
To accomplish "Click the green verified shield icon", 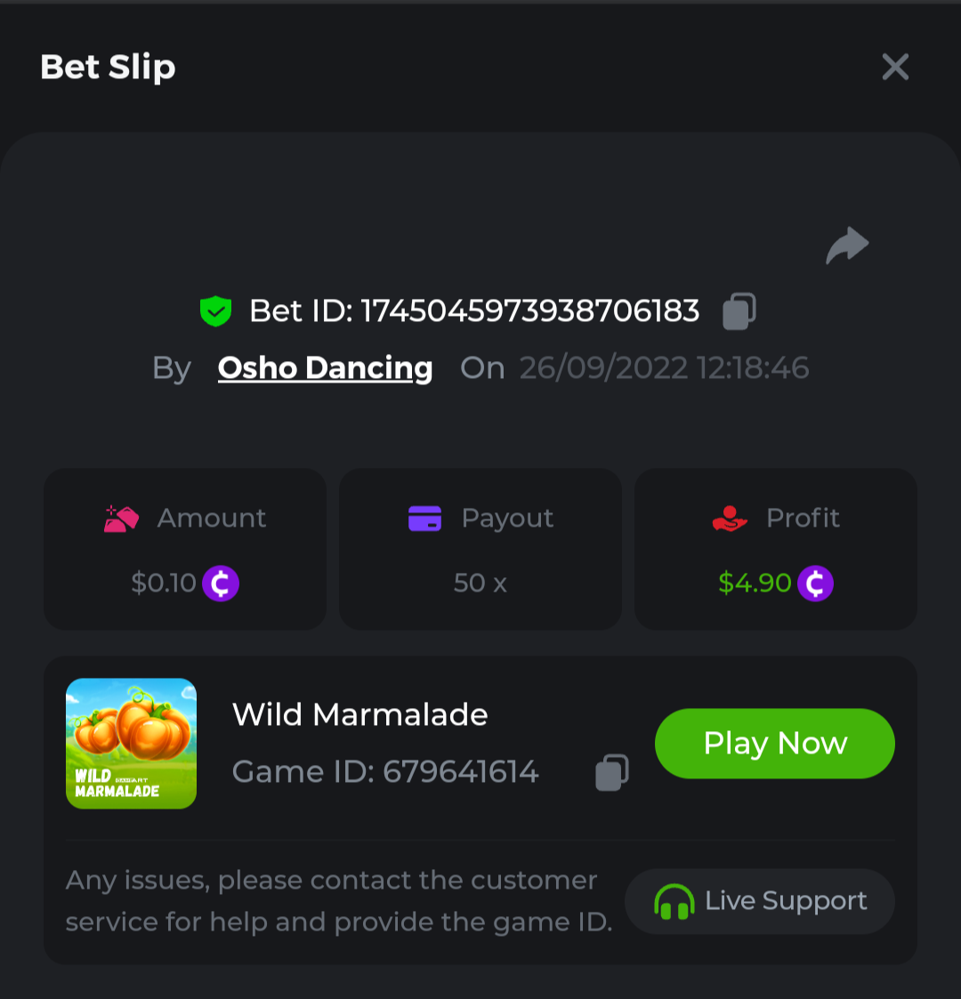I will coord(215,311).
